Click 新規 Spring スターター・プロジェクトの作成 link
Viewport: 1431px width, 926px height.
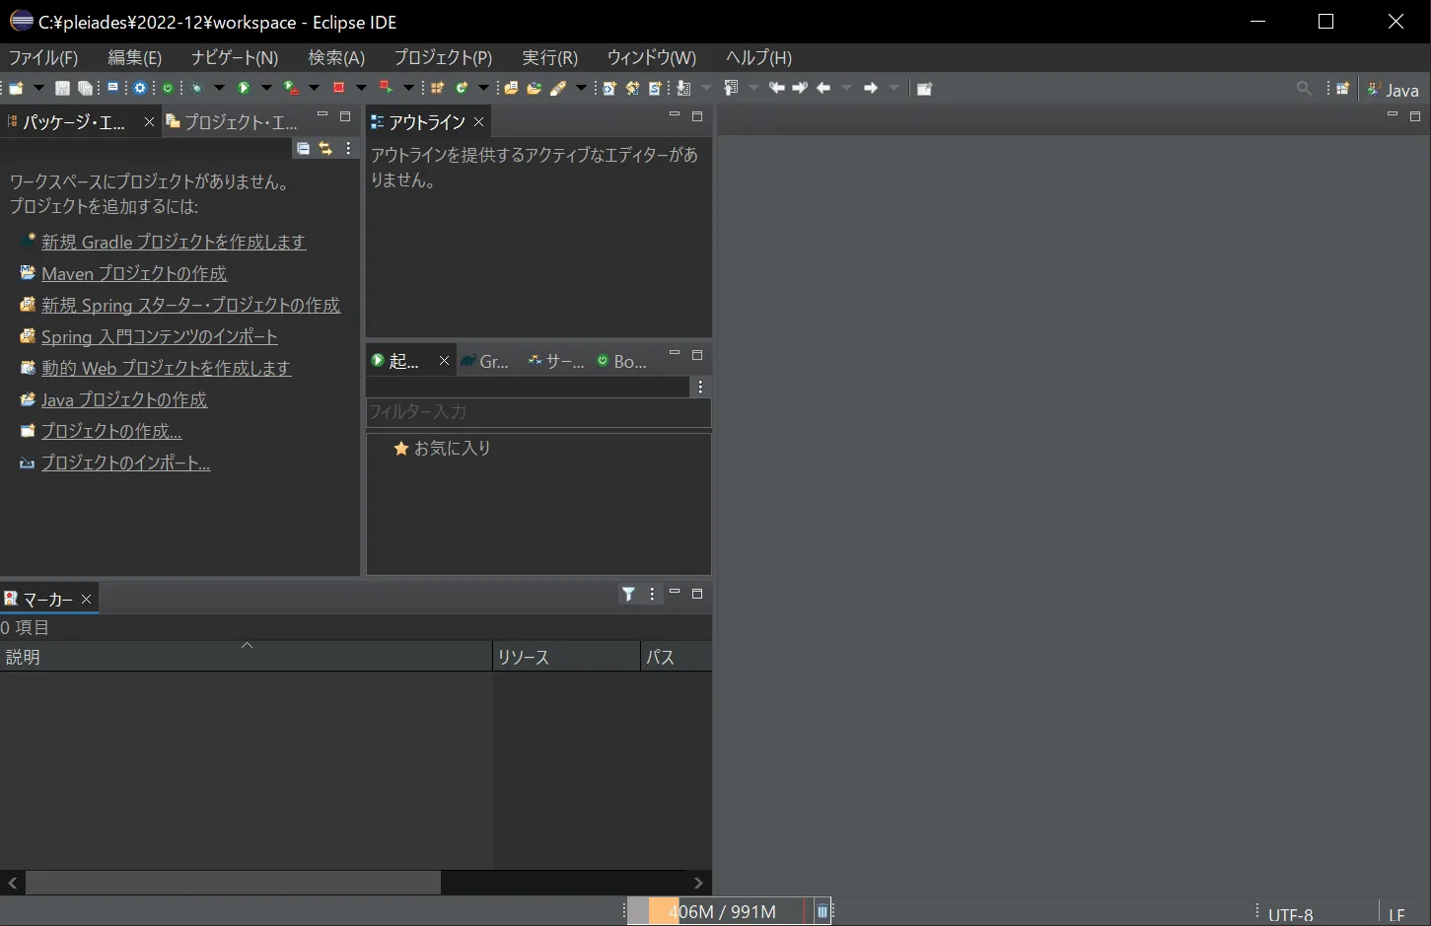pyautogui.click(x=190, y=305)
